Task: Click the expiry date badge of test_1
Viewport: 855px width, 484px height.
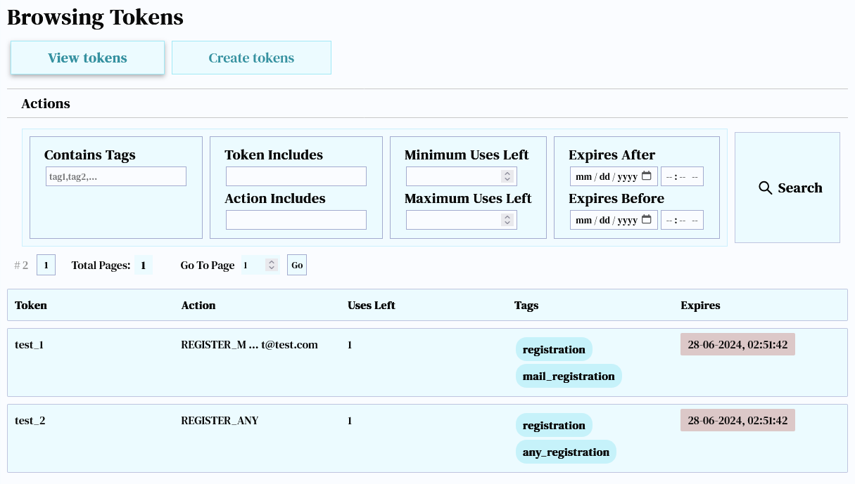Action: tap(737, 344)
